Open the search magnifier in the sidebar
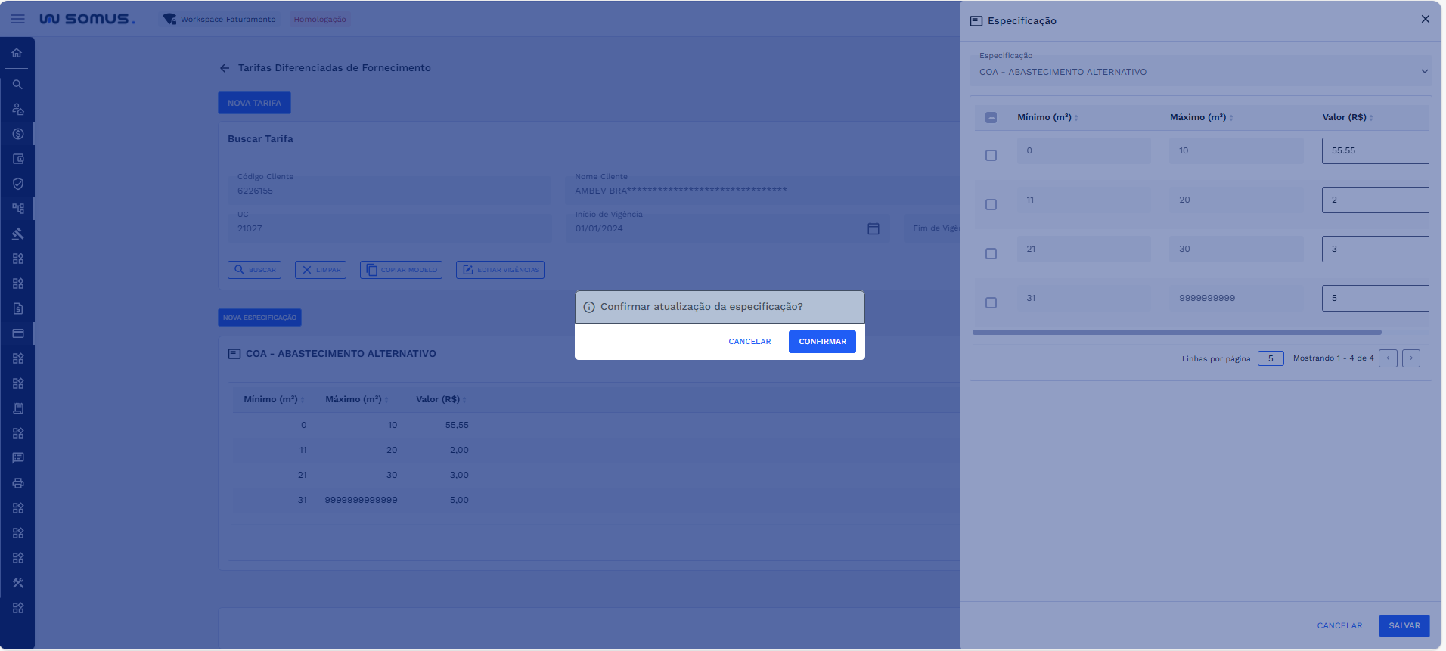Viewport: 1446px width, 651px height. (x=17, y=85)
